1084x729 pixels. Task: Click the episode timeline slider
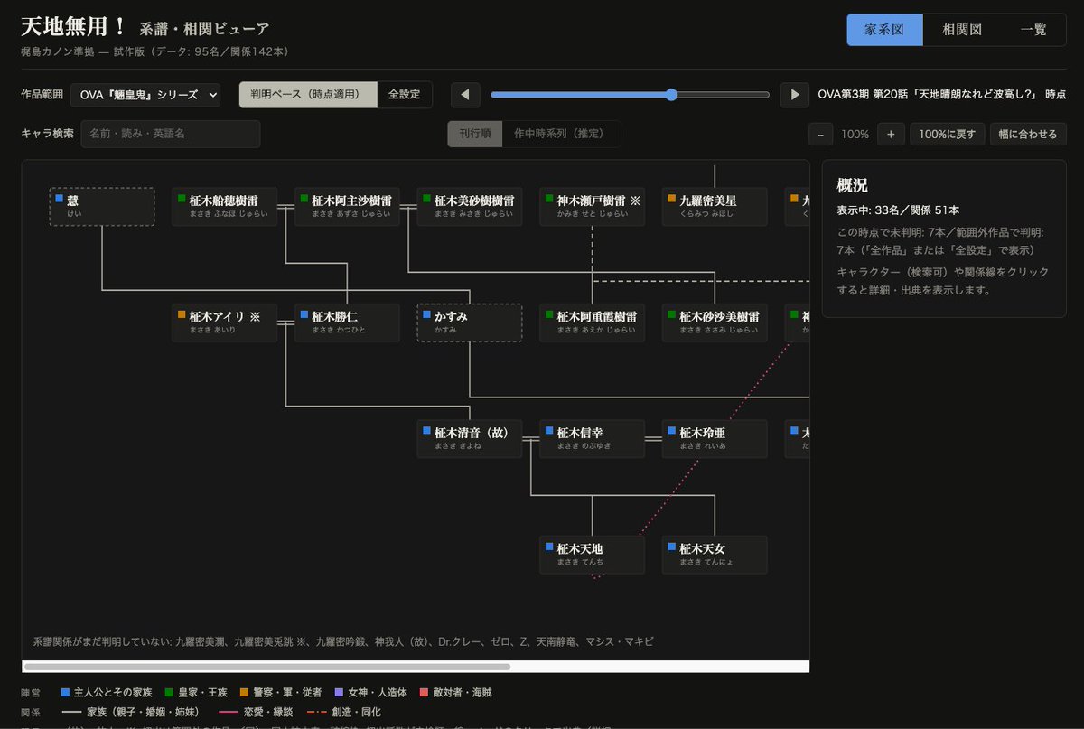pyautogui.click(x=630, y=95)
